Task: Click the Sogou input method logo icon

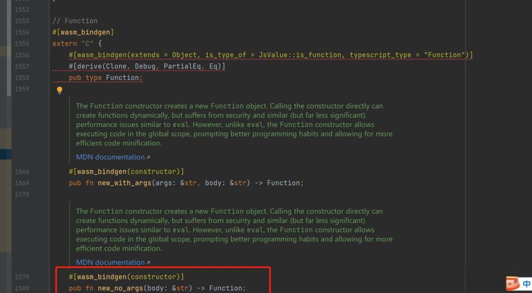Action: pos(512,284)
